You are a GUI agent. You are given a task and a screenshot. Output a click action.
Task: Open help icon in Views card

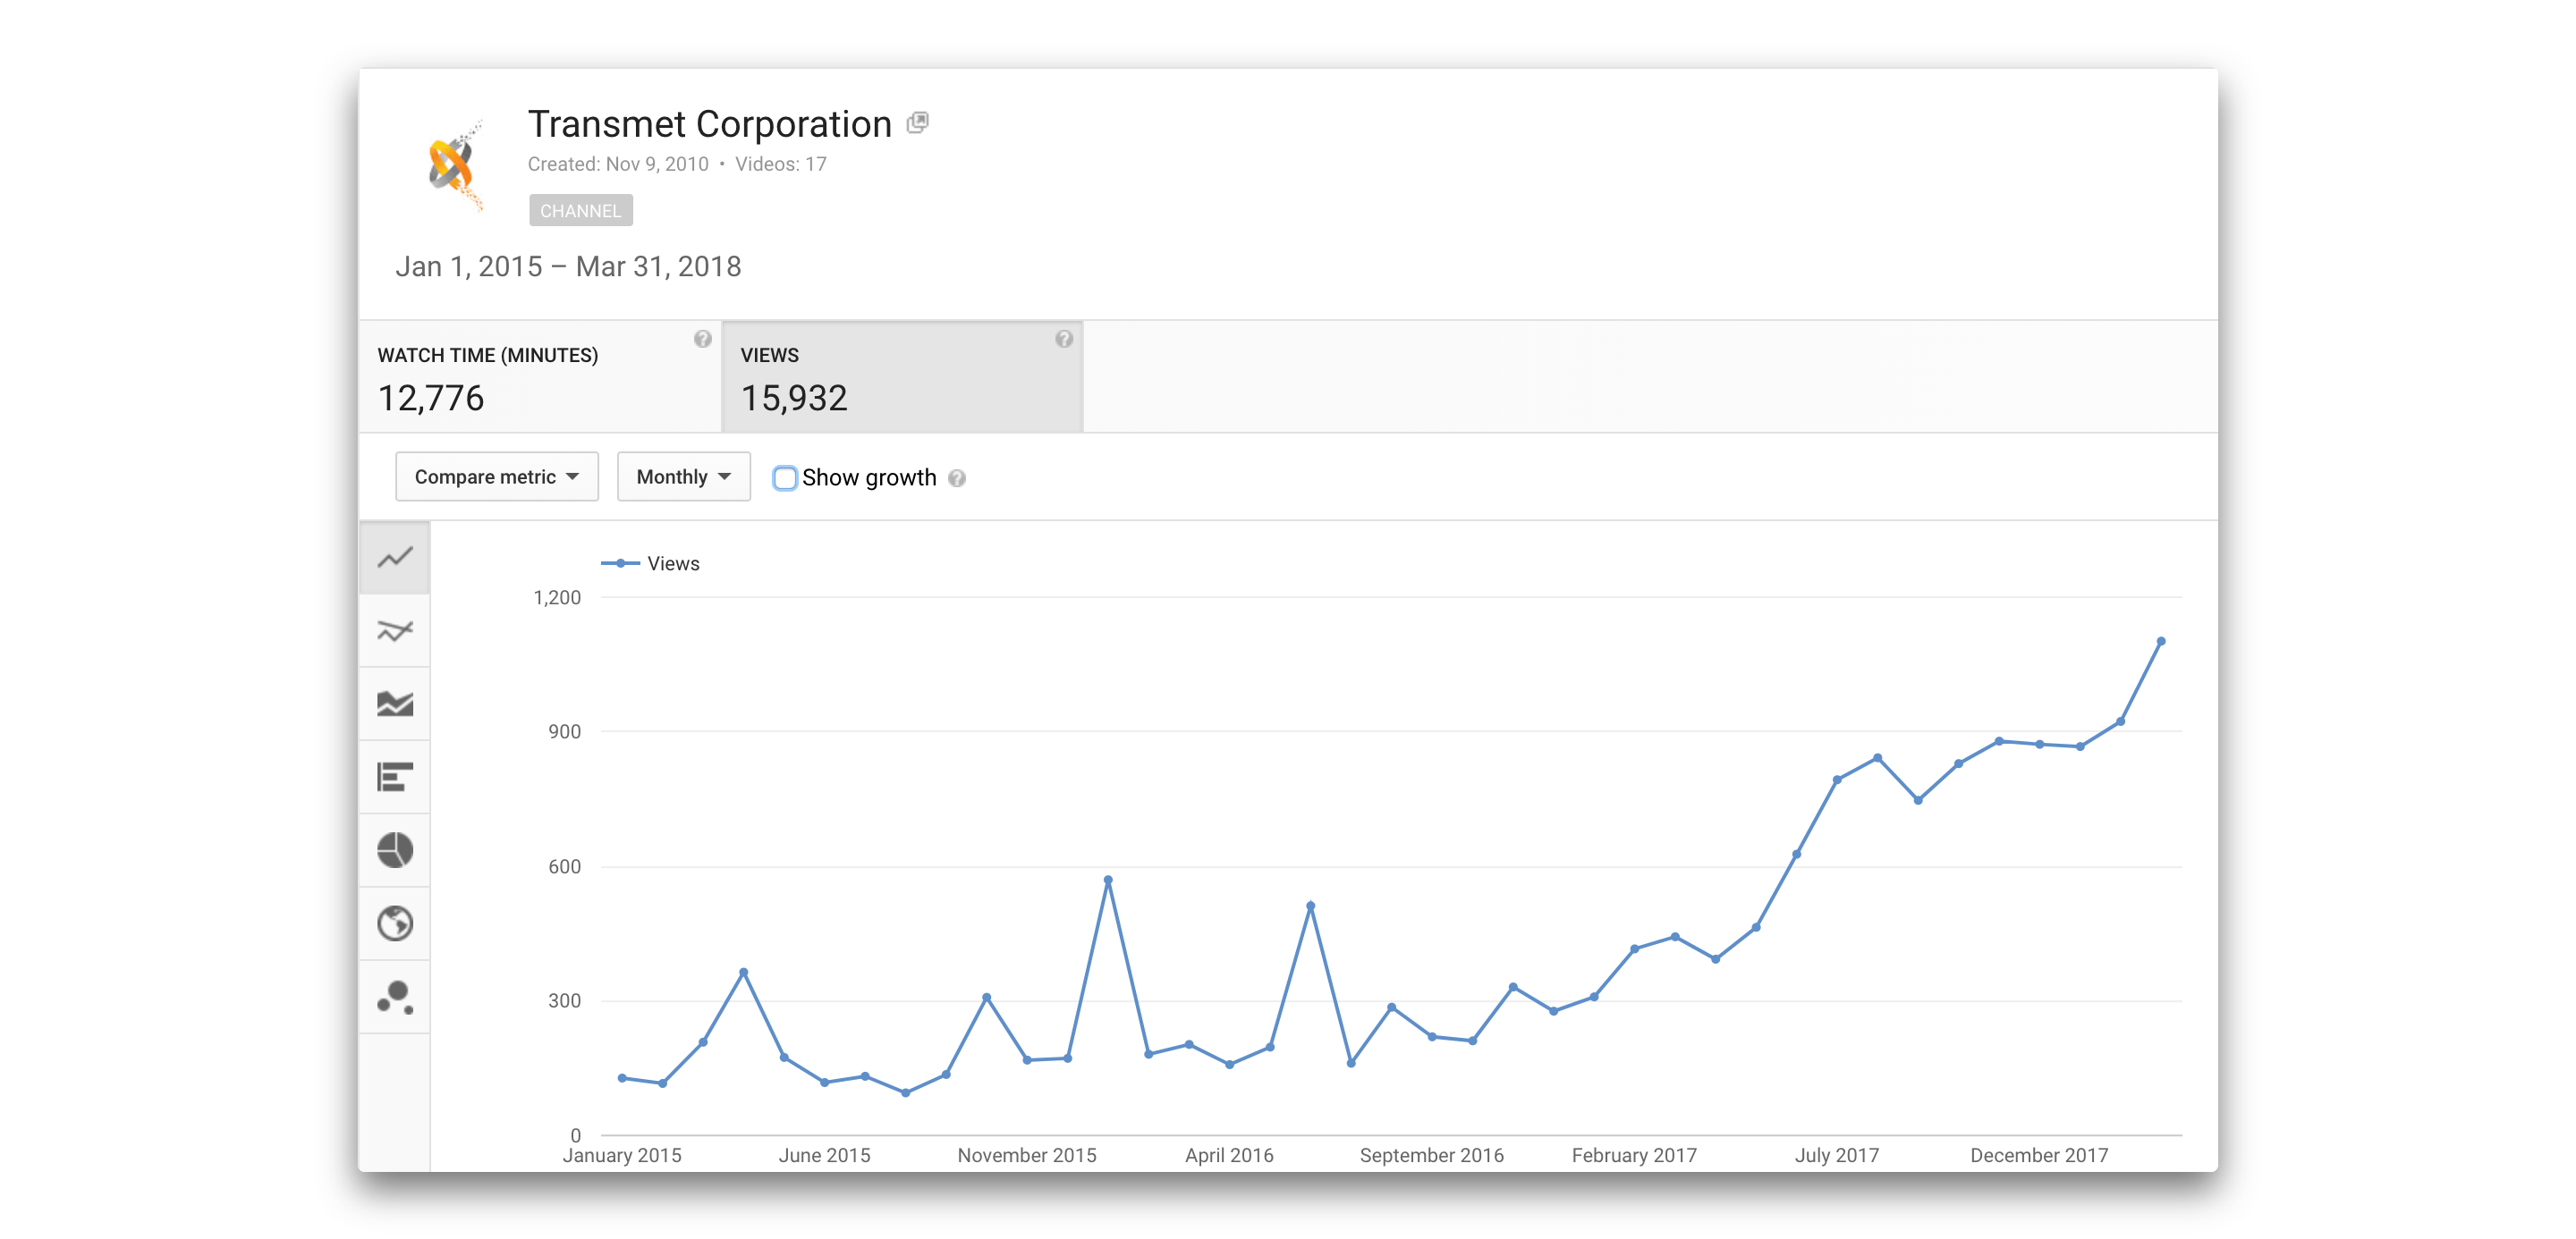tap(1064, 339)
